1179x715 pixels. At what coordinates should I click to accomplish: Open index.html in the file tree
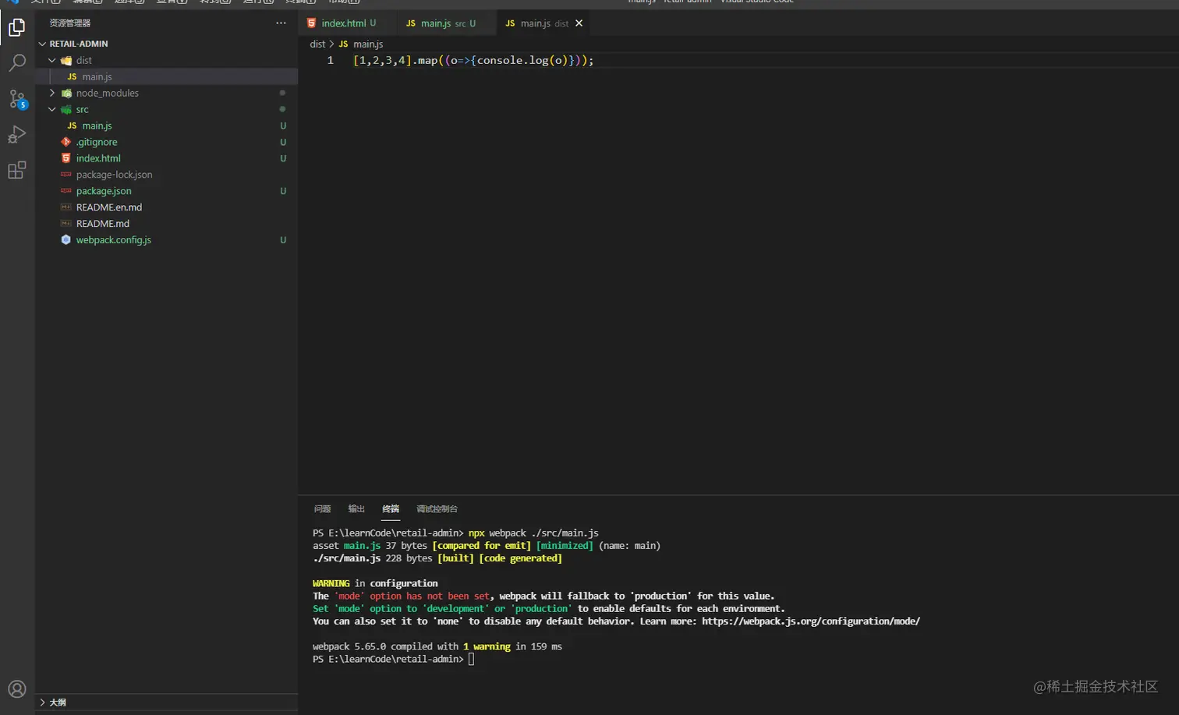pyautogui.click(x=166, y=158)
